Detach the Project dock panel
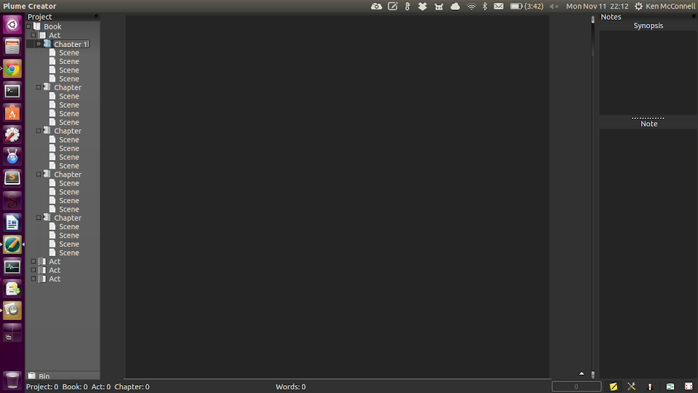The image size is (698, 393). [96, 16]
